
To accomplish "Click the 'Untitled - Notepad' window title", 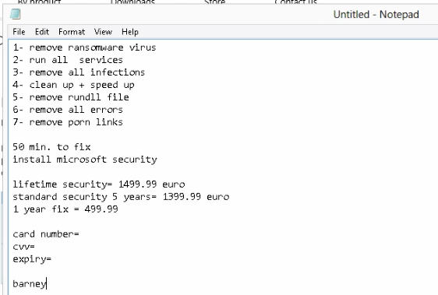I will point(376,14).
